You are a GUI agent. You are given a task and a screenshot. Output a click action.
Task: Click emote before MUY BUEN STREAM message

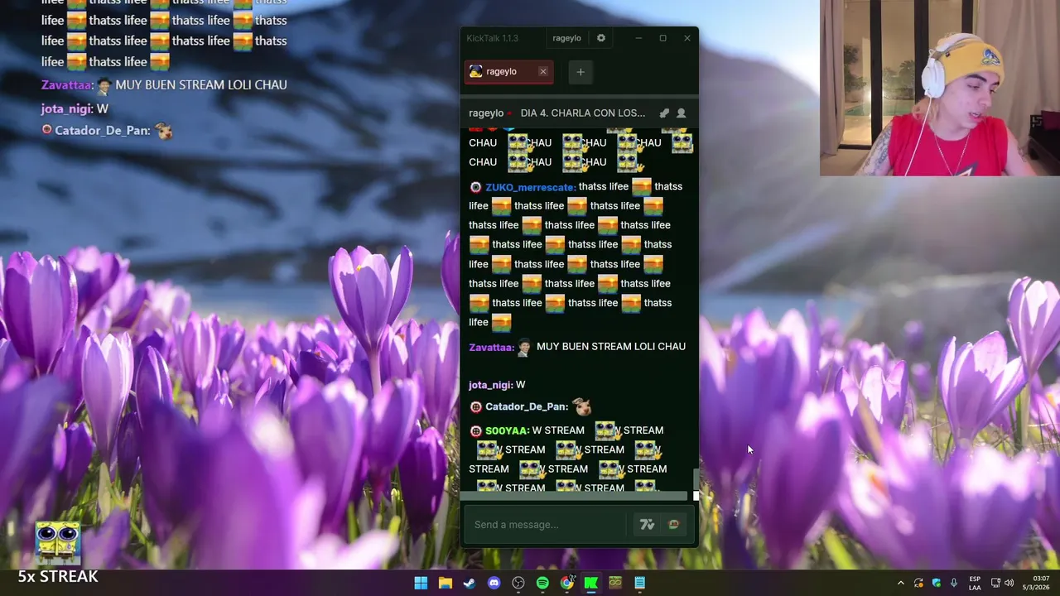point(523,348)
